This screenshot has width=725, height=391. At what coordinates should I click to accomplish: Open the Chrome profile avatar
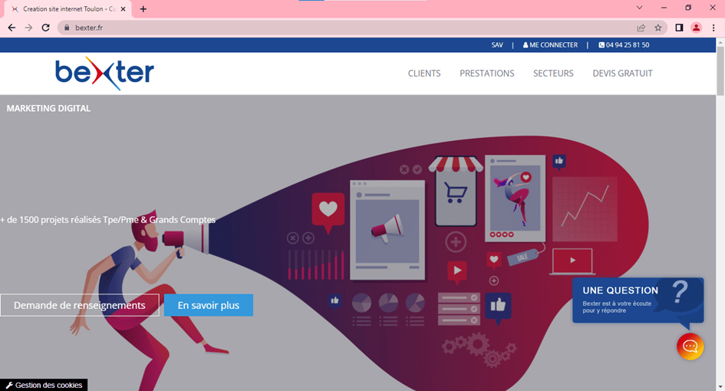click(696, 28)
